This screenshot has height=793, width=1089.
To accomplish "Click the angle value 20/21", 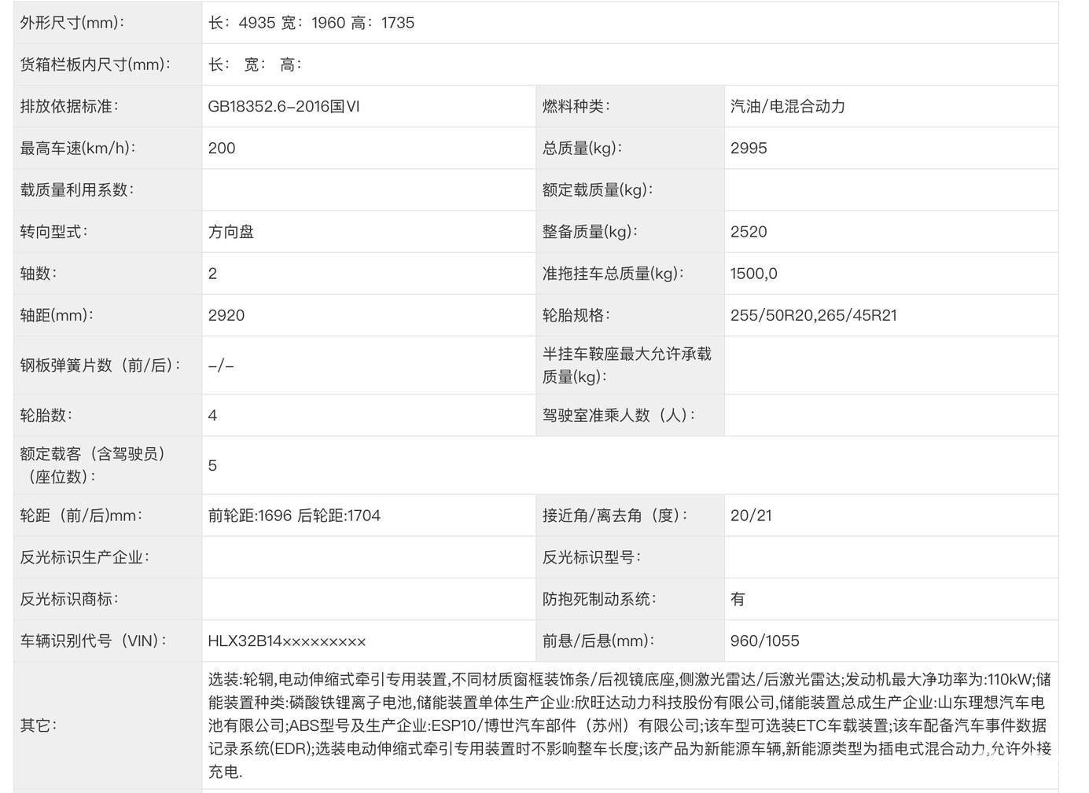I will pyautogui.click(x=751, y=516).
